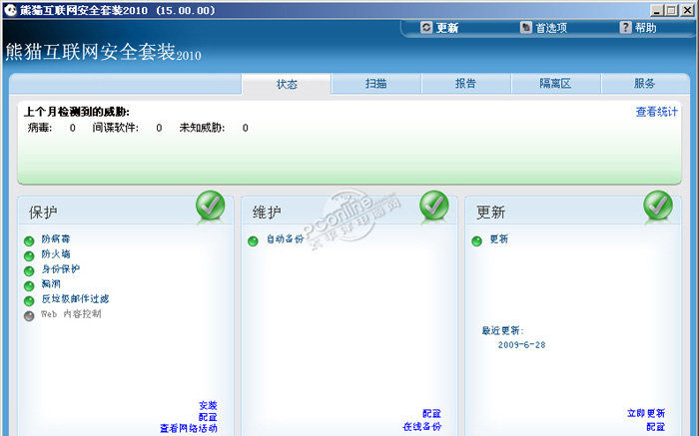Screen dimensions: 699x436
Task: Click green status dot beside 防火墙
Action: pyautogui.click(x=29, y=256)
